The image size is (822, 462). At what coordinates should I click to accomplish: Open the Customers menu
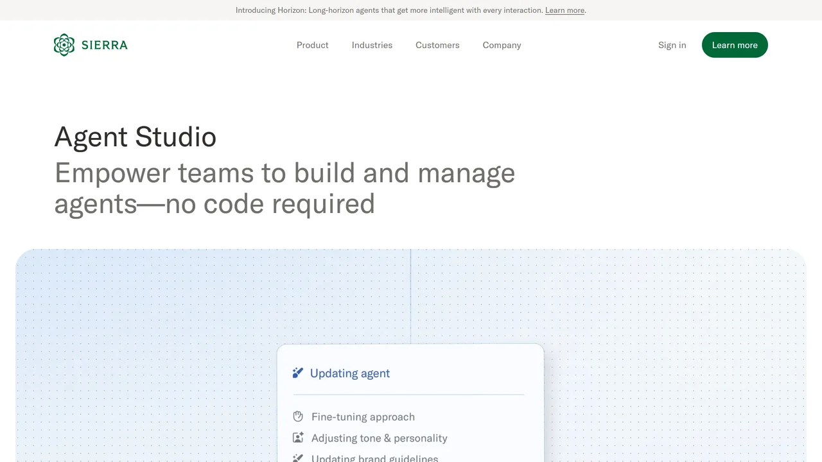tap(437, 45)
